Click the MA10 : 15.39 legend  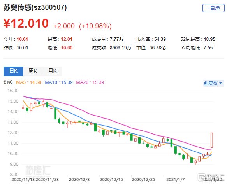pos(59,82)
